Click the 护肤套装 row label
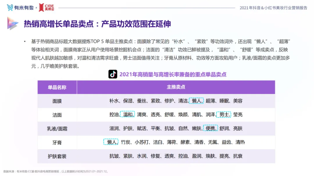Screen dimensions: 314x176 57,156
